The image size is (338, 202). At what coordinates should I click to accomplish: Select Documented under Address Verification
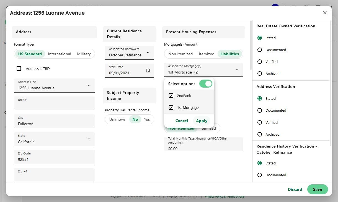(260, 110)
